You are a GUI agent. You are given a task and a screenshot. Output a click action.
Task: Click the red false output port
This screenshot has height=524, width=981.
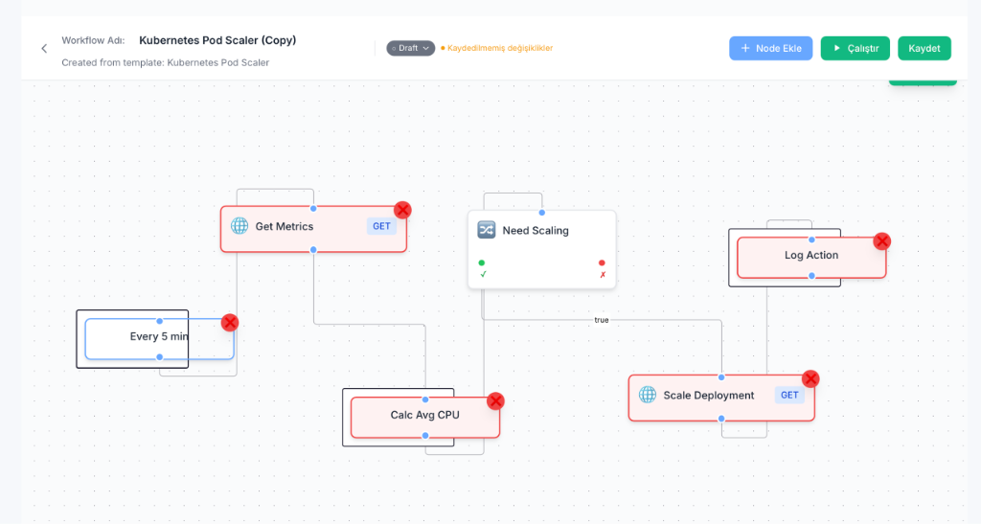[x=602, y=262]
